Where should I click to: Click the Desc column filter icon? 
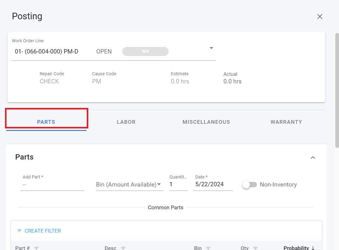pyautogui.click(x=123, y=248)
